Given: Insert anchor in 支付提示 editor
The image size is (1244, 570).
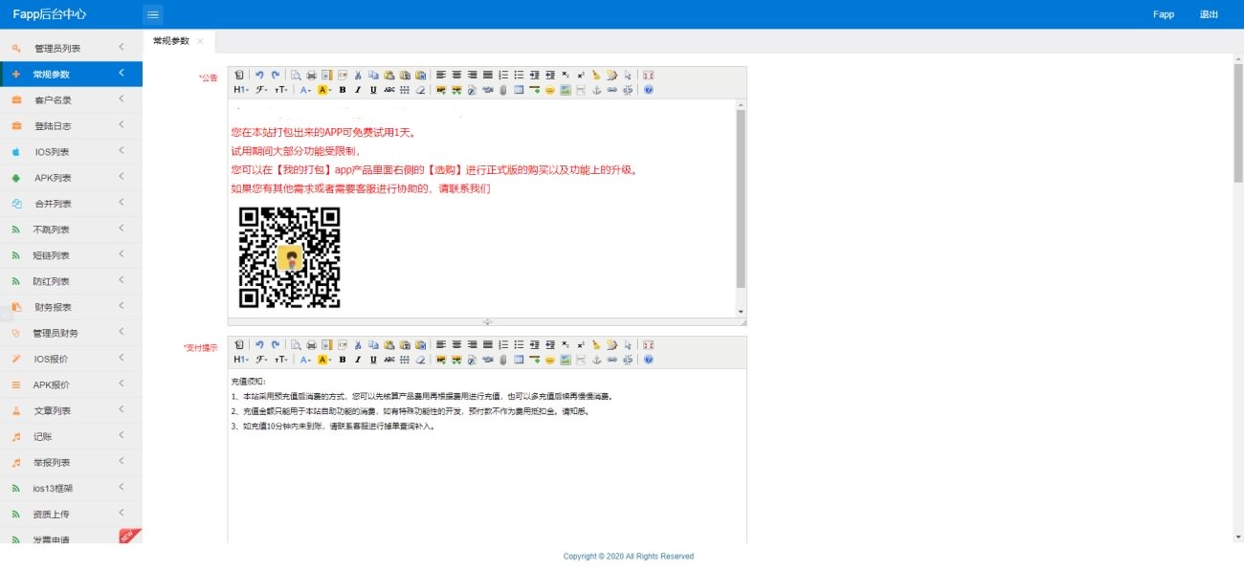Looking at the screenshot, I should tap(596, 360).
